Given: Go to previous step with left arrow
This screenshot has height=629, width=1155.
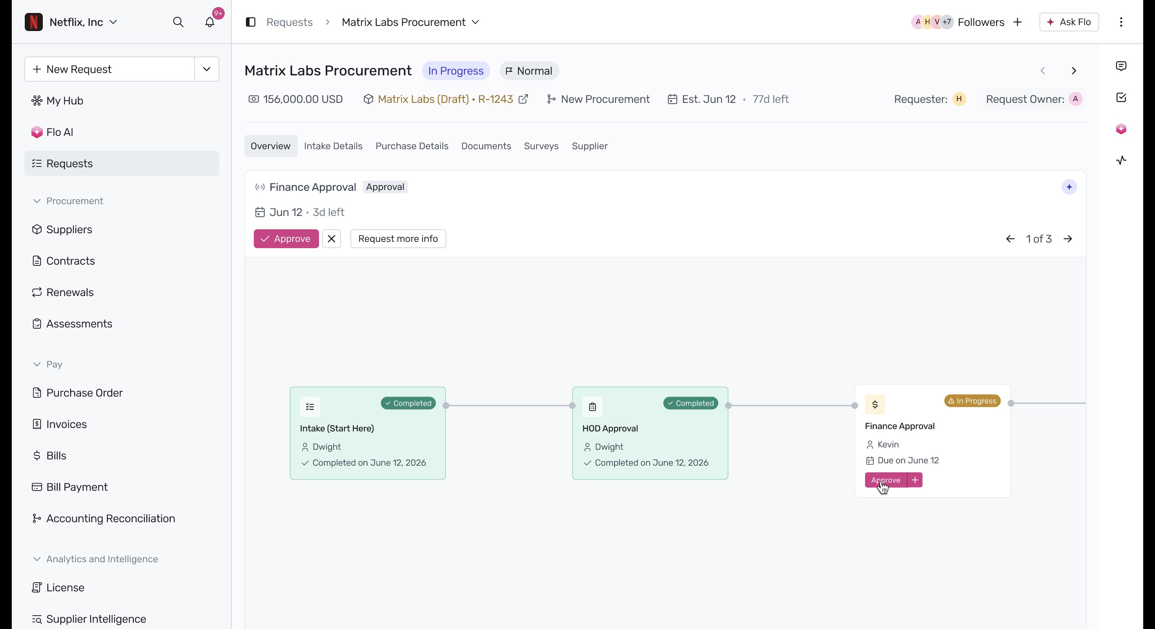Looking at the screenshot, I should (x=1010, y=239).
